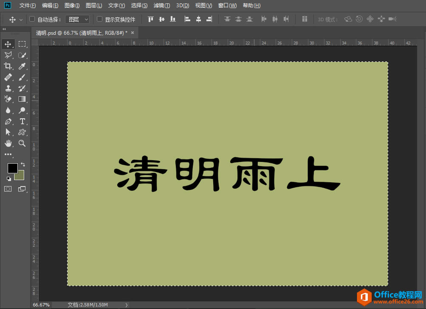The image size is (426, 309).
Task: Select the Blur tool droplet icon
Action: click(x=8, y=110)
